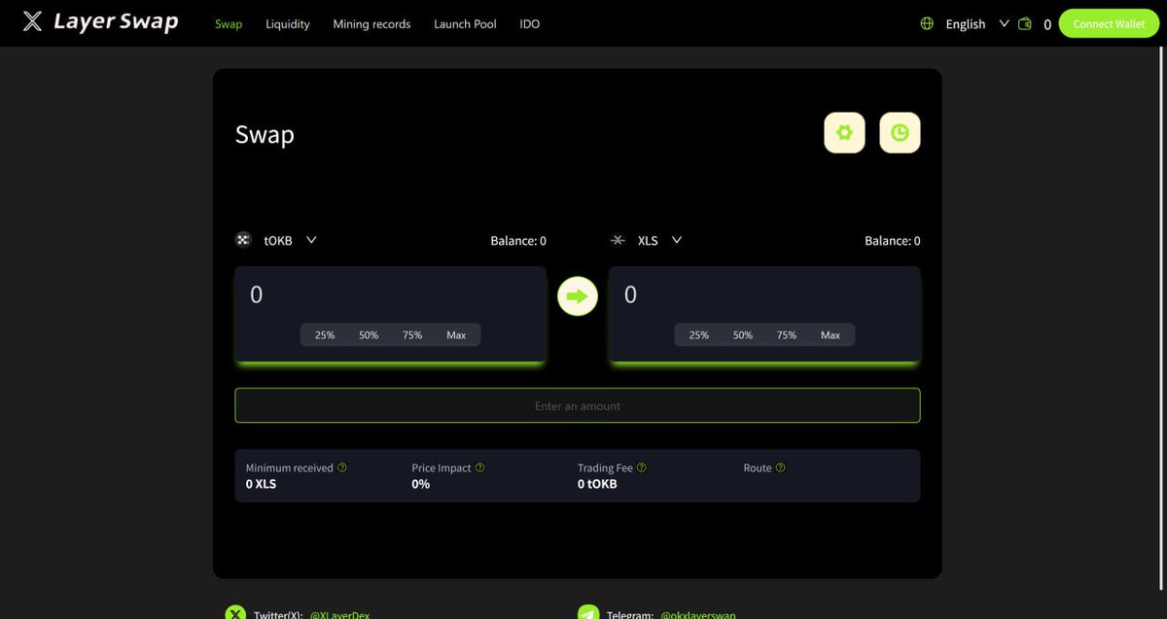Select Max tOKB balance

pyautogui.click(x=456, y=334)
